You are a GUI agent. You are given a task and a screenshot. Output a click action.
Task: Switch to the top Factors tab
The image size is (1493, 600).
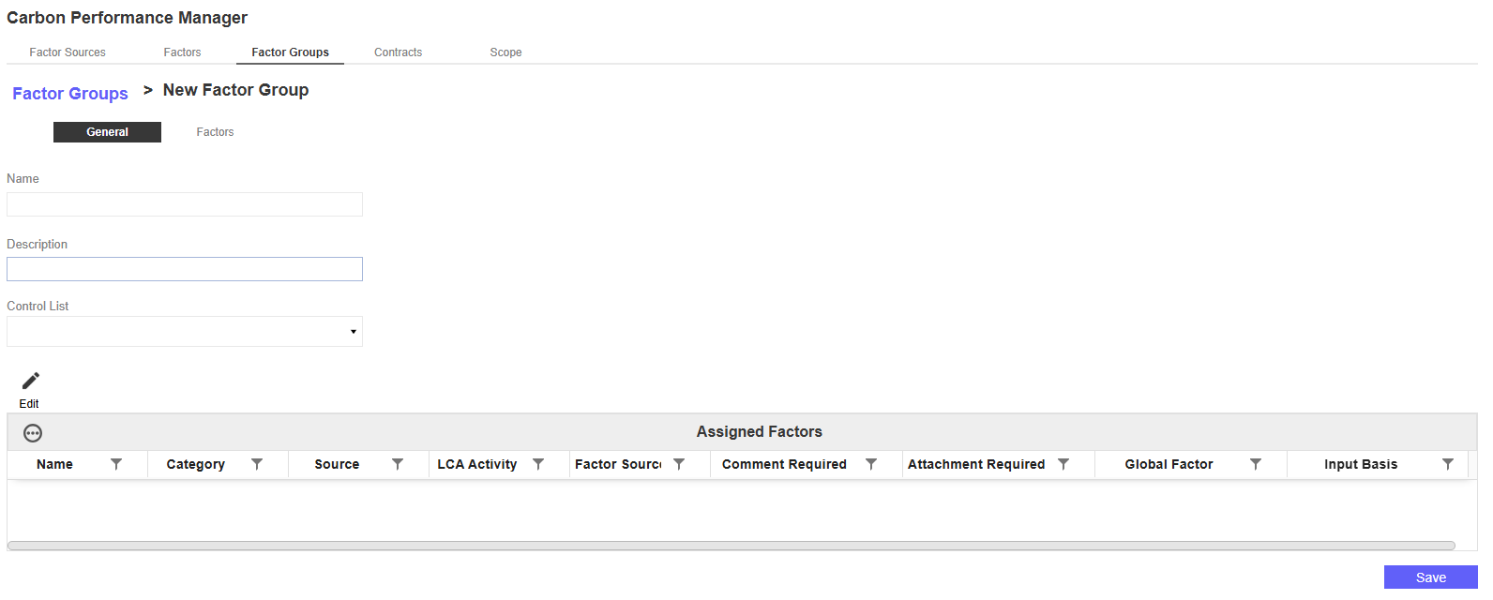point(182,52)
